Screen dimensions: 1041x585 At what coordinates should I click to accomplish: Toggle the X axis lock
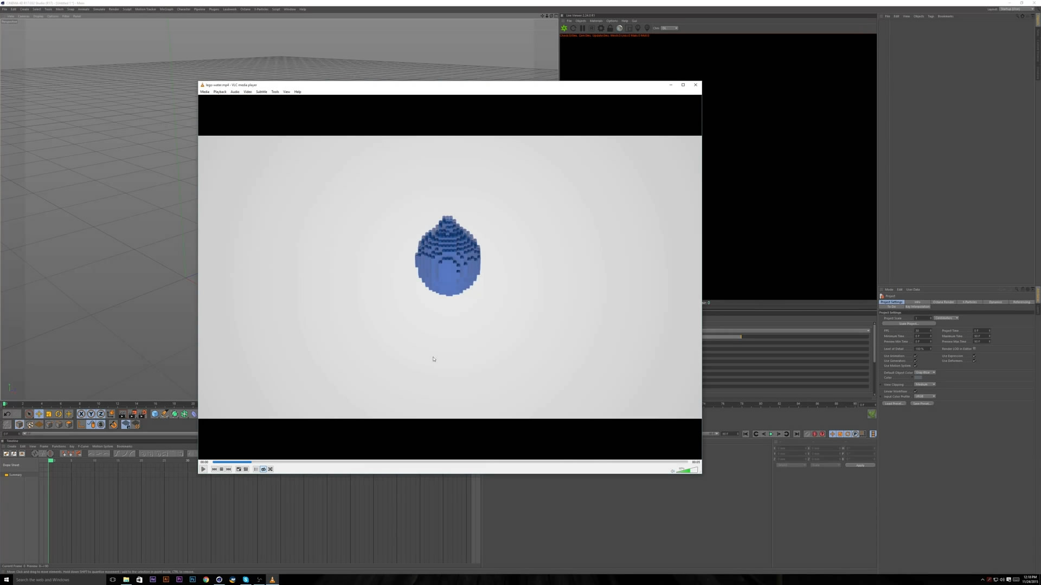pyautogui.click(x=81, y=414)
